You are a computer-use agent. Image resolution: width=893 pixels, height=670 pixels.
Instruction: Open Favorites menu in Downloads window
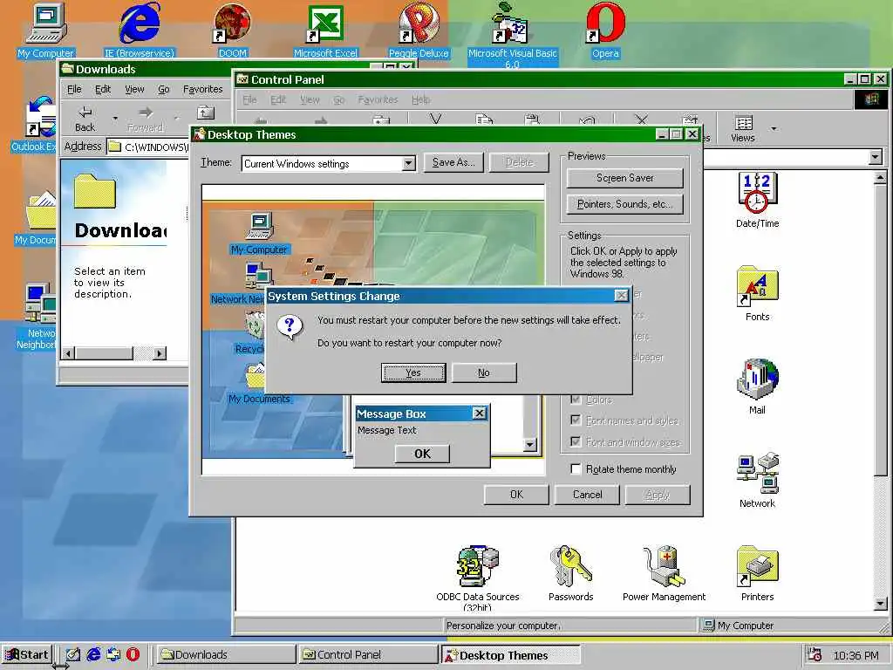click(202, 90)
